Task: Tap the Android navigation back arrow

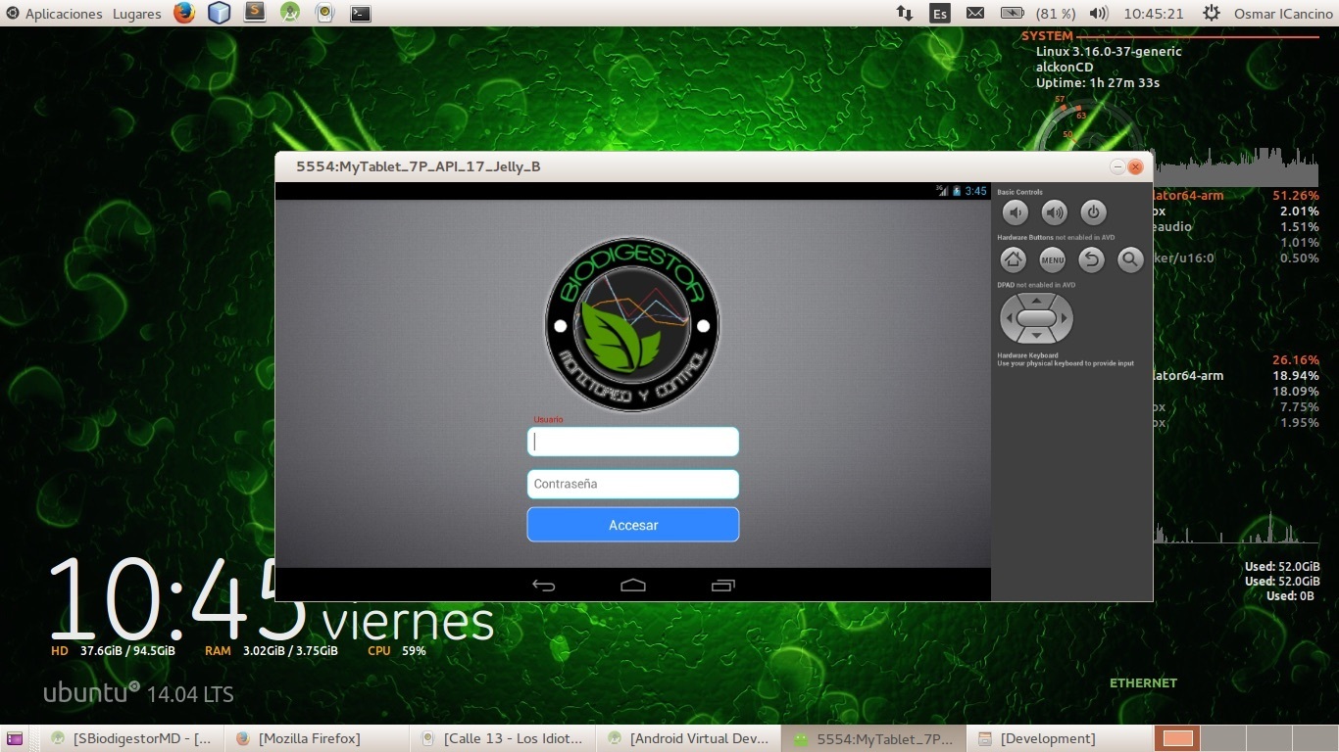Action: pos(543,585)
